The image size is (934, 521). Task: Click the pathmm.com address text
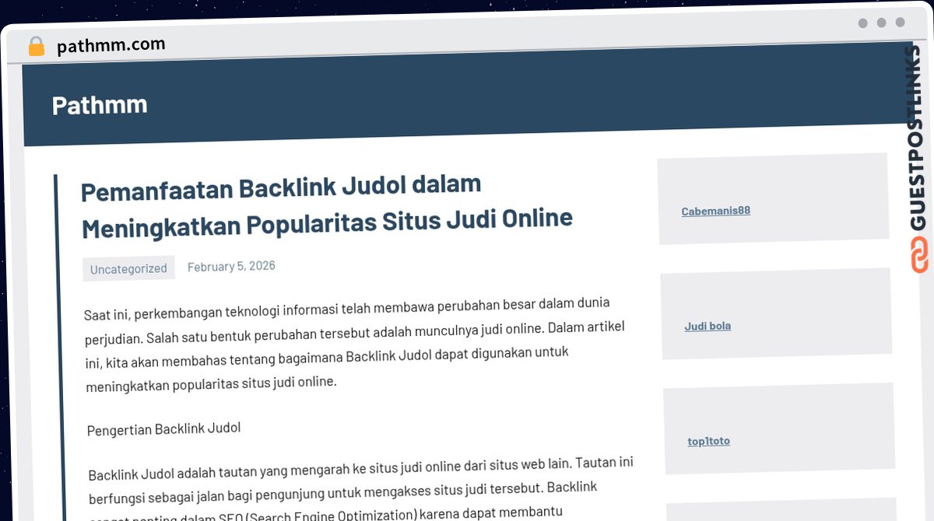(111, 46)
